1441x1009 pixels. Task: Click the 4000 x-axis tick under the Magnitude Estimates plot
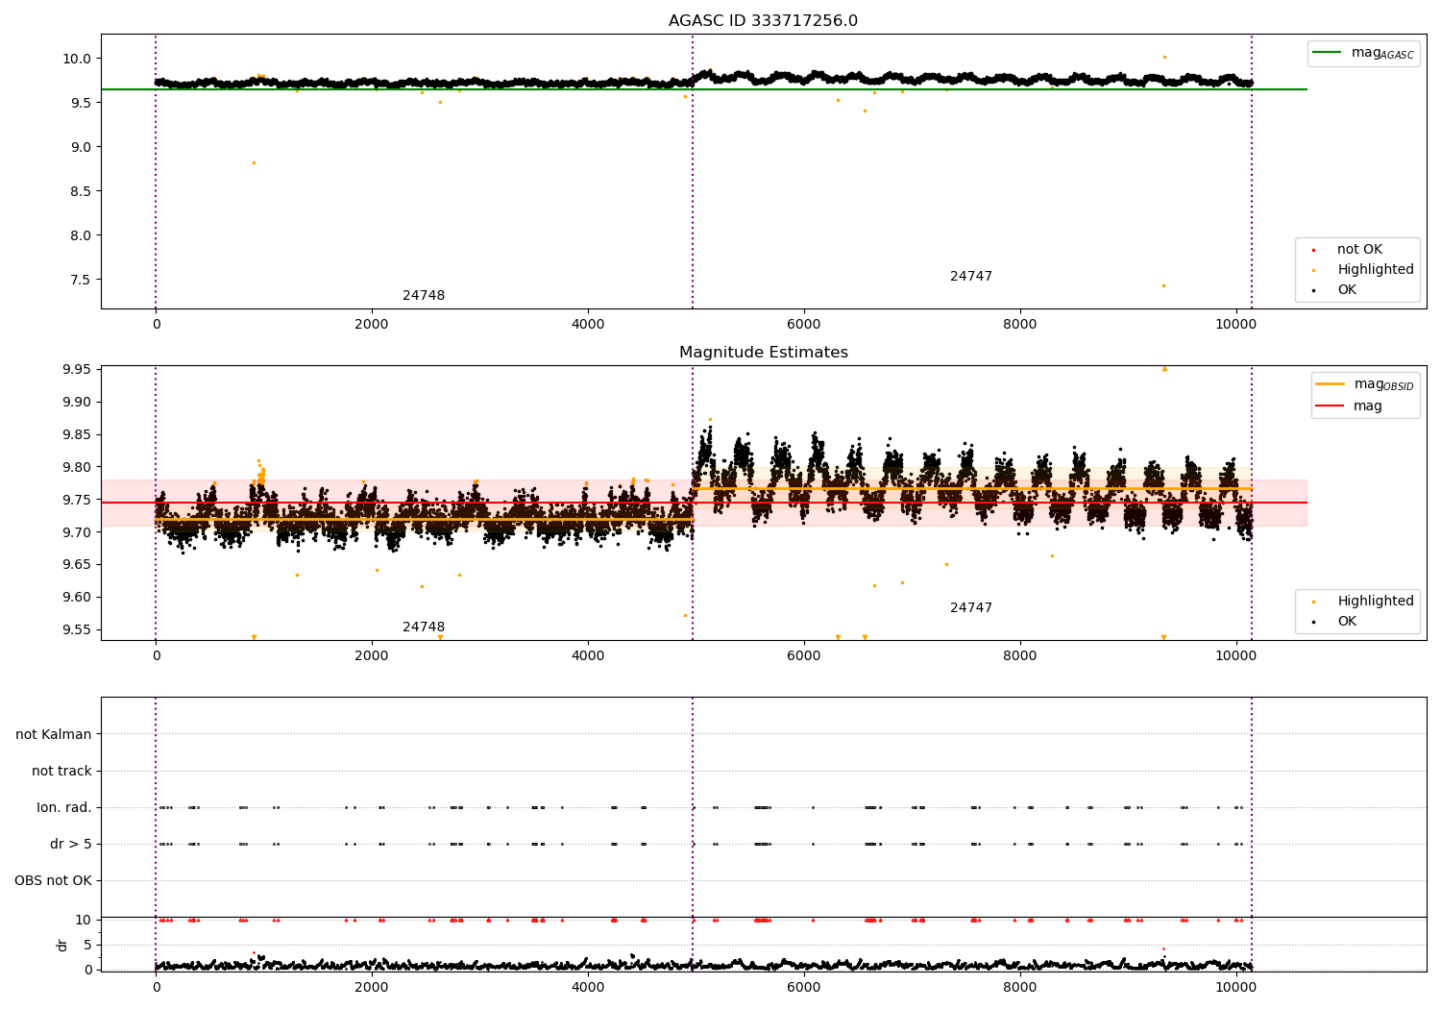[588, 655]
